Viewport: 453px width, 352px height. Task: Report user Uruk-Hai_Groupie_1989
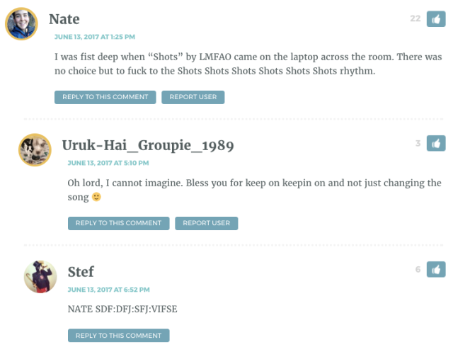pyautogui.click(x=206, y=223)
